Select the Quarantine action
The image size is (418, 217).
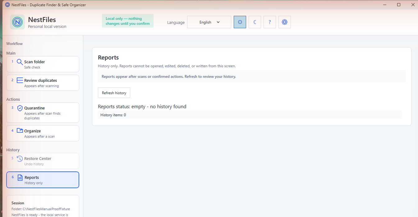(43, 113)
